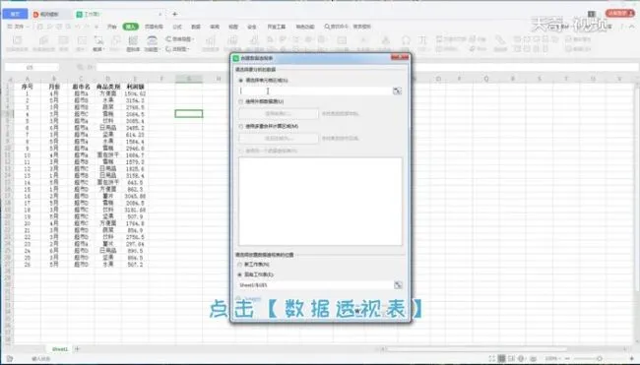Click the mind map (思维导图) ribbon item
The width and height of the screenshot is (640, 365).
(179, 39)
